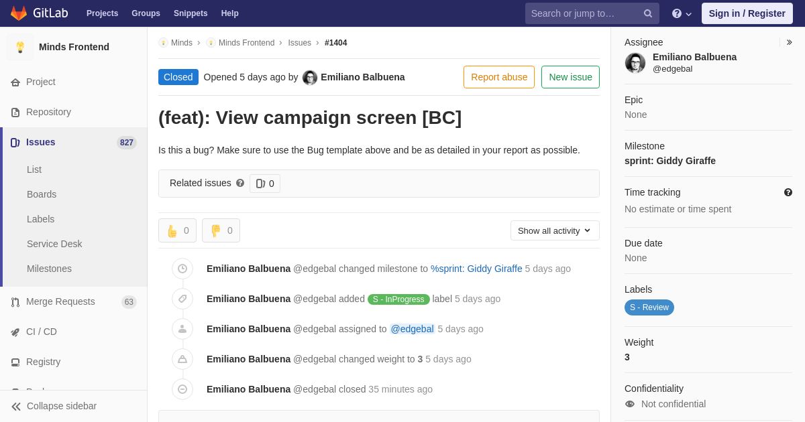Open Boards in sidebar
The image size is (805, 422).
[42, 194]
